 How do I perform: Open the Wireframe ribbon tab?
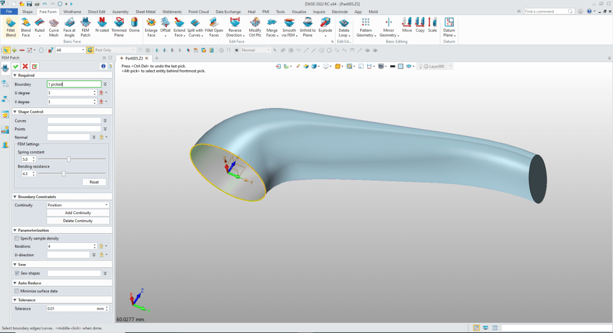(72, 11)
